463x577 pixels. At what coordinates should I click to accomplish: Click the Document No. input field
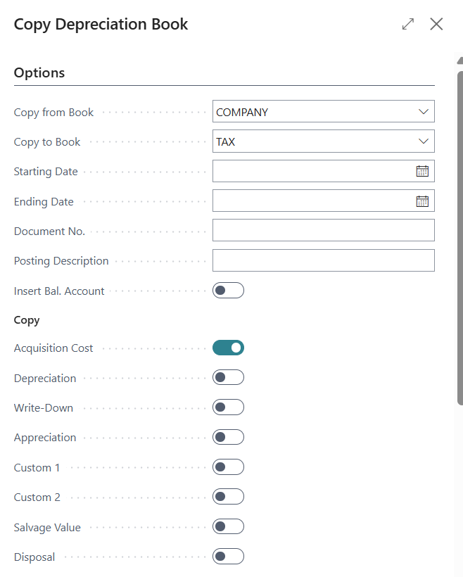point(323,230)
